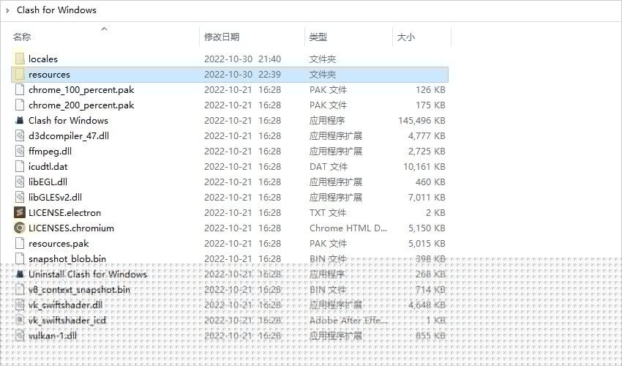Select the libEGL.dll file name
The height and width of the screenshot is (366, 622).
pyautogui.click(x=48, y=182)
